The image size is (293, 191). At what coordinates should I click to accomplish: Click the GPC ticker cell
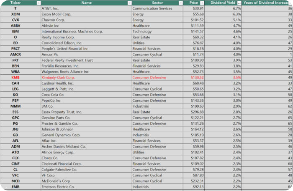[x=21, y=118]
